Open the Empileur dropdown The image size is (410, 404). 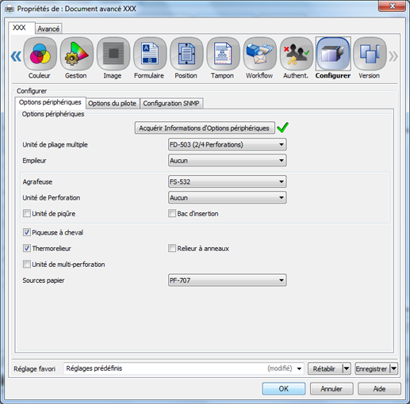coord(227,160)
